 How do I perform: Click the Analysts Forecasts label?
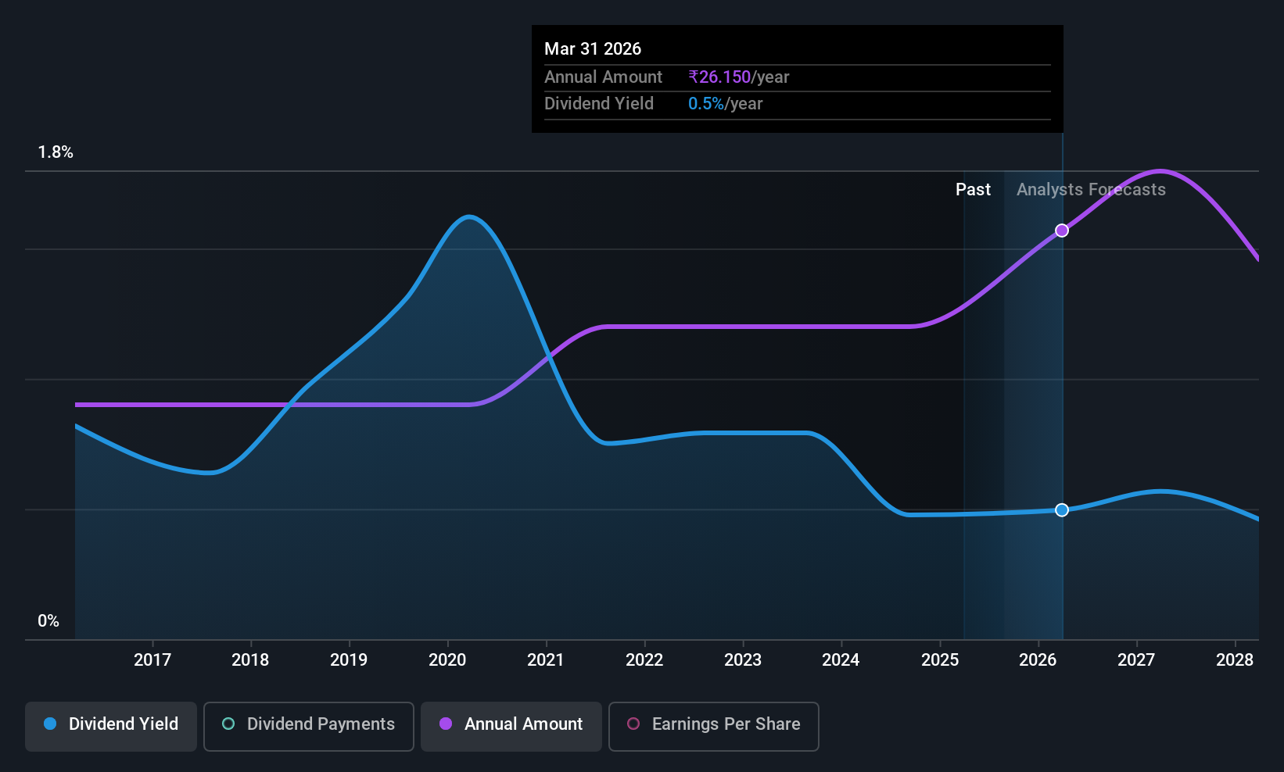tap(1091, 190)
